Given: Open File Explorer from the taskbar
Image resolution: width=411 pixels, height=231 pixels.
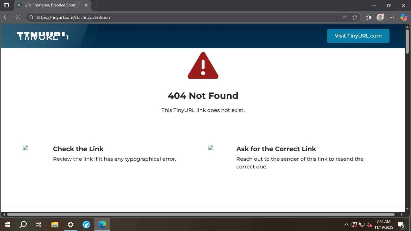Looking at the screenshot, I should coord(55,225).
